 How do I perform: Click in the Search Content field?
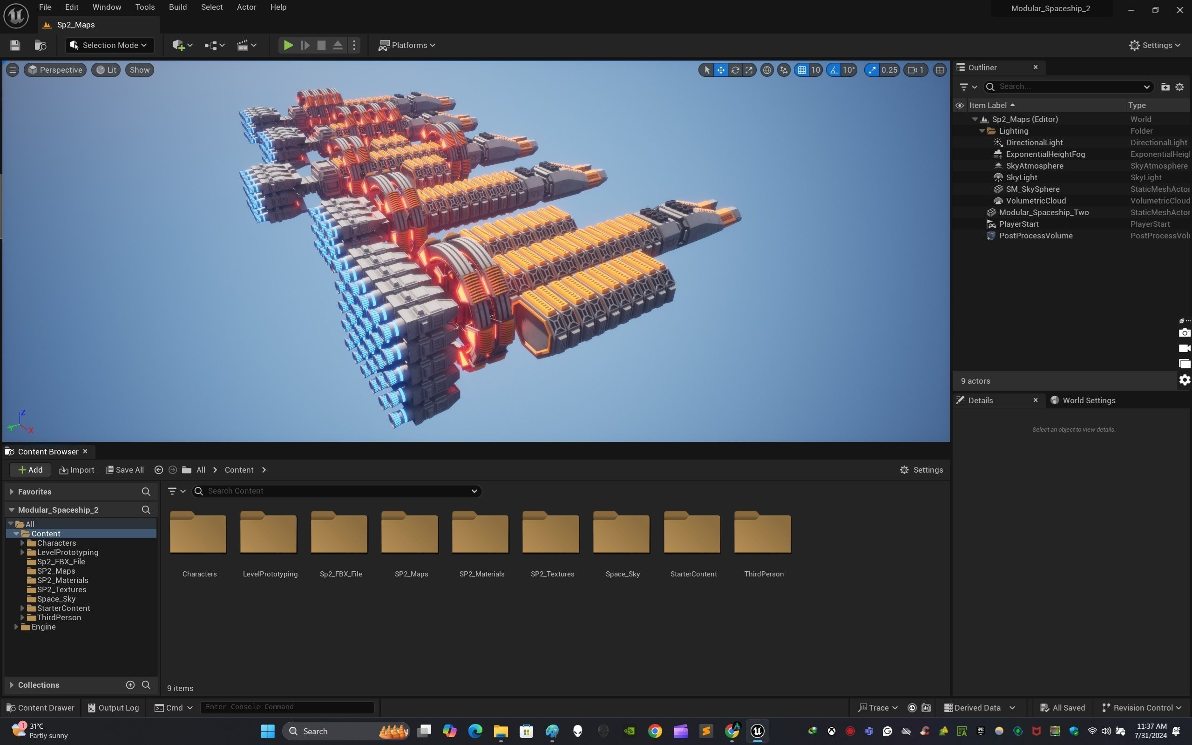click(x=337, y=491)
